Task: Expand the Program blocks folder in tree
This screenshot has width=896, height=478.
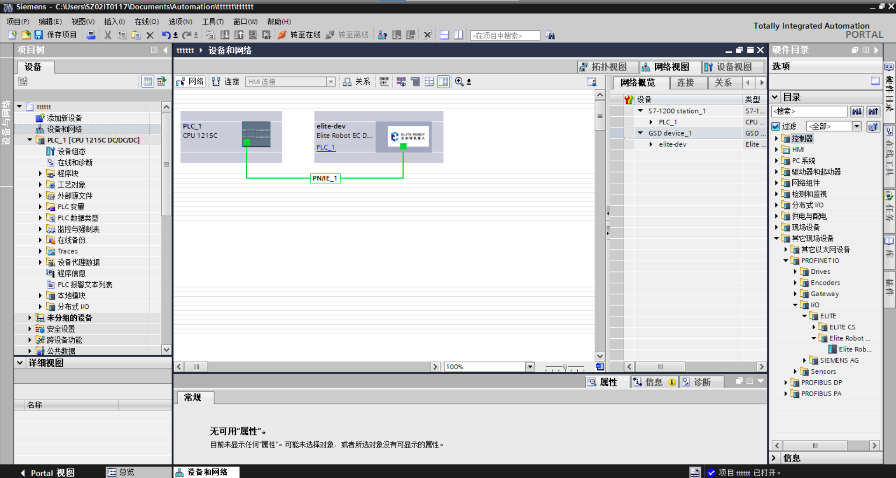Action: click(x=40, y=173)
